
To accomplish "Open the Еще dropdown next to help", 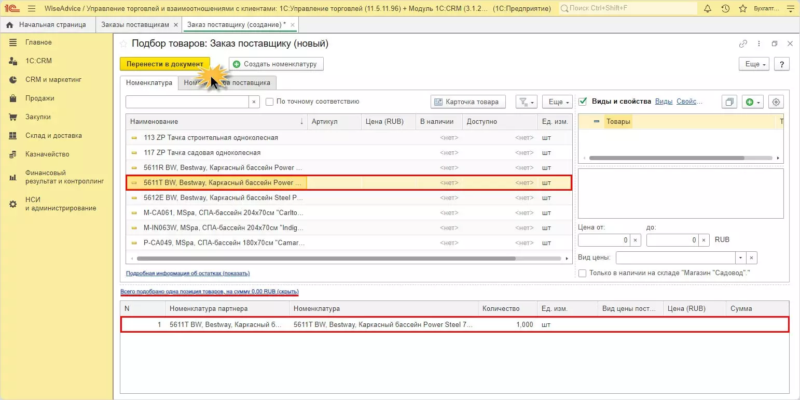I will point(755,64).
